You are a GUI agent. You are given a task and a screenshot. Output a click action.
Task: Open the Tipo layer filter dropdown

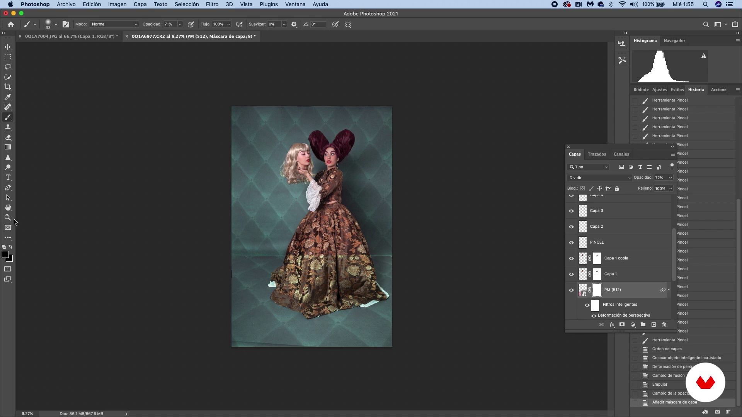588,167
